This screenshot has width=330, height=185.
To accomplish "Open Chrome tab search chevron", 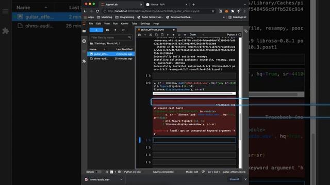I will tap(244, 5).
